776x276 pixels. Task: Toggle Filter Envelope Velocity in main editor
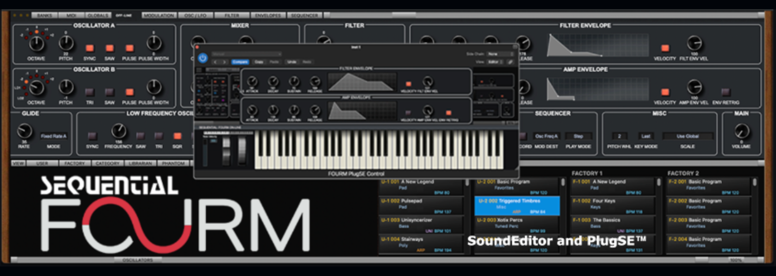(x=665, y=48)
